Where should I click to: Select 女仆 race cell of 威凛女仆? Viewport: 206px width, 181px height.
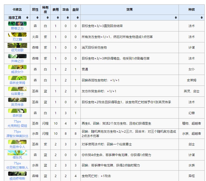point(192,69)
